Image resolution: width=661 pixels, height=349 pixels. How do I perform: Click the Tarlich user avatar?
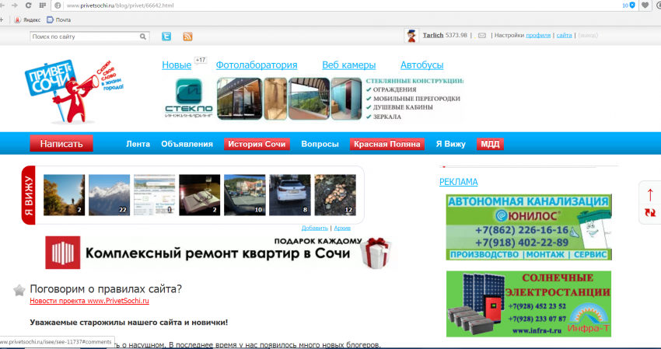[411, 36]
